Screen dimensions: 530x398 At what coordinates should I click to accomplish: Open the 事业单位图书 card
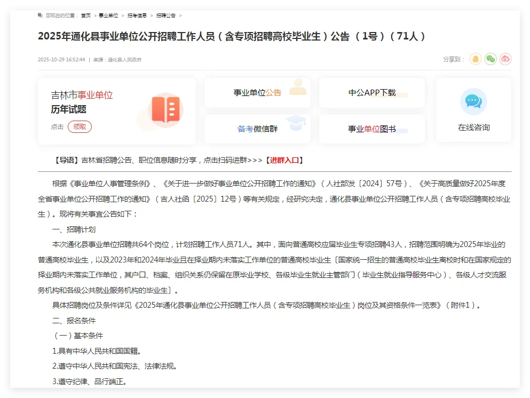pyautogui.click(x=371, y=128)
